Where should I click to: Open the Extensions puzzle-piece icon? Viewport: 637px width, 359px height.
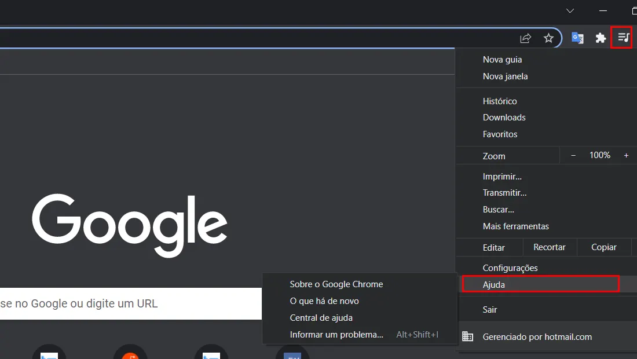click(601, 38)
